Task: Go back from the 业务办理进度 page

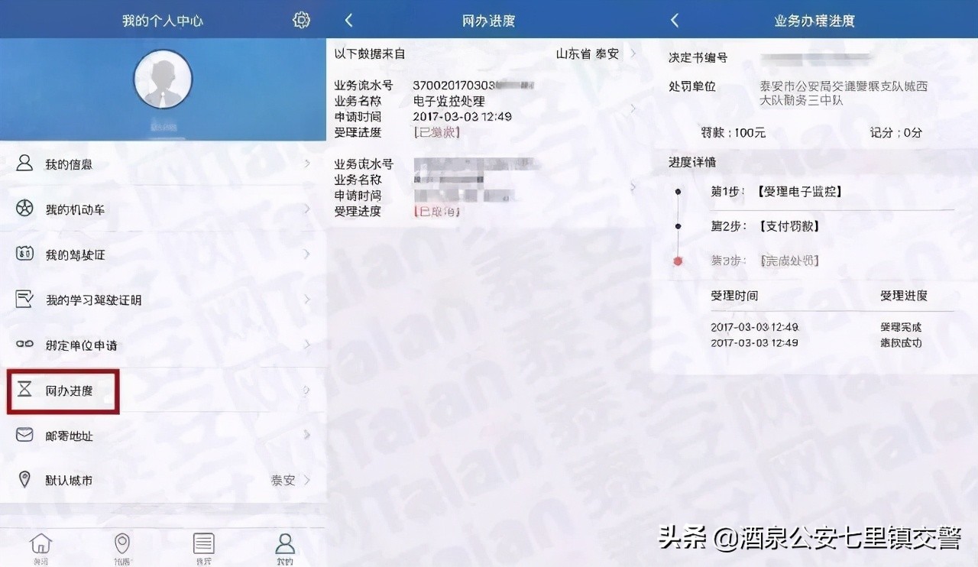Action: (674, 21)
